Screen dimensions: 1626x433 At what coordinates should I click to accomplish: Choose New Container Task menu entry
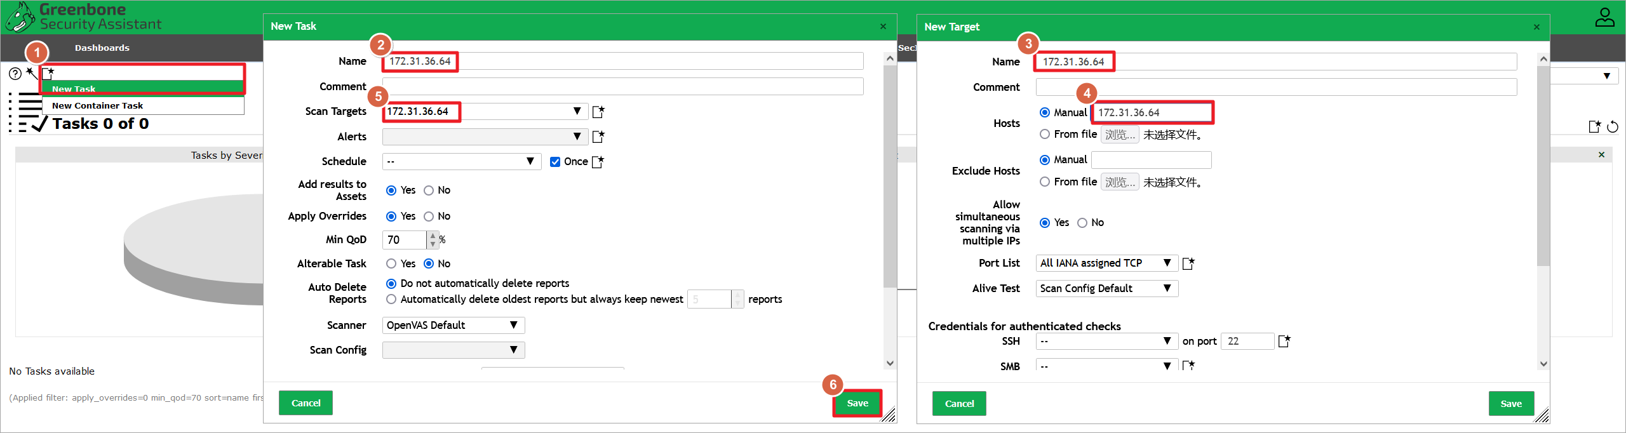coord(98,106)
